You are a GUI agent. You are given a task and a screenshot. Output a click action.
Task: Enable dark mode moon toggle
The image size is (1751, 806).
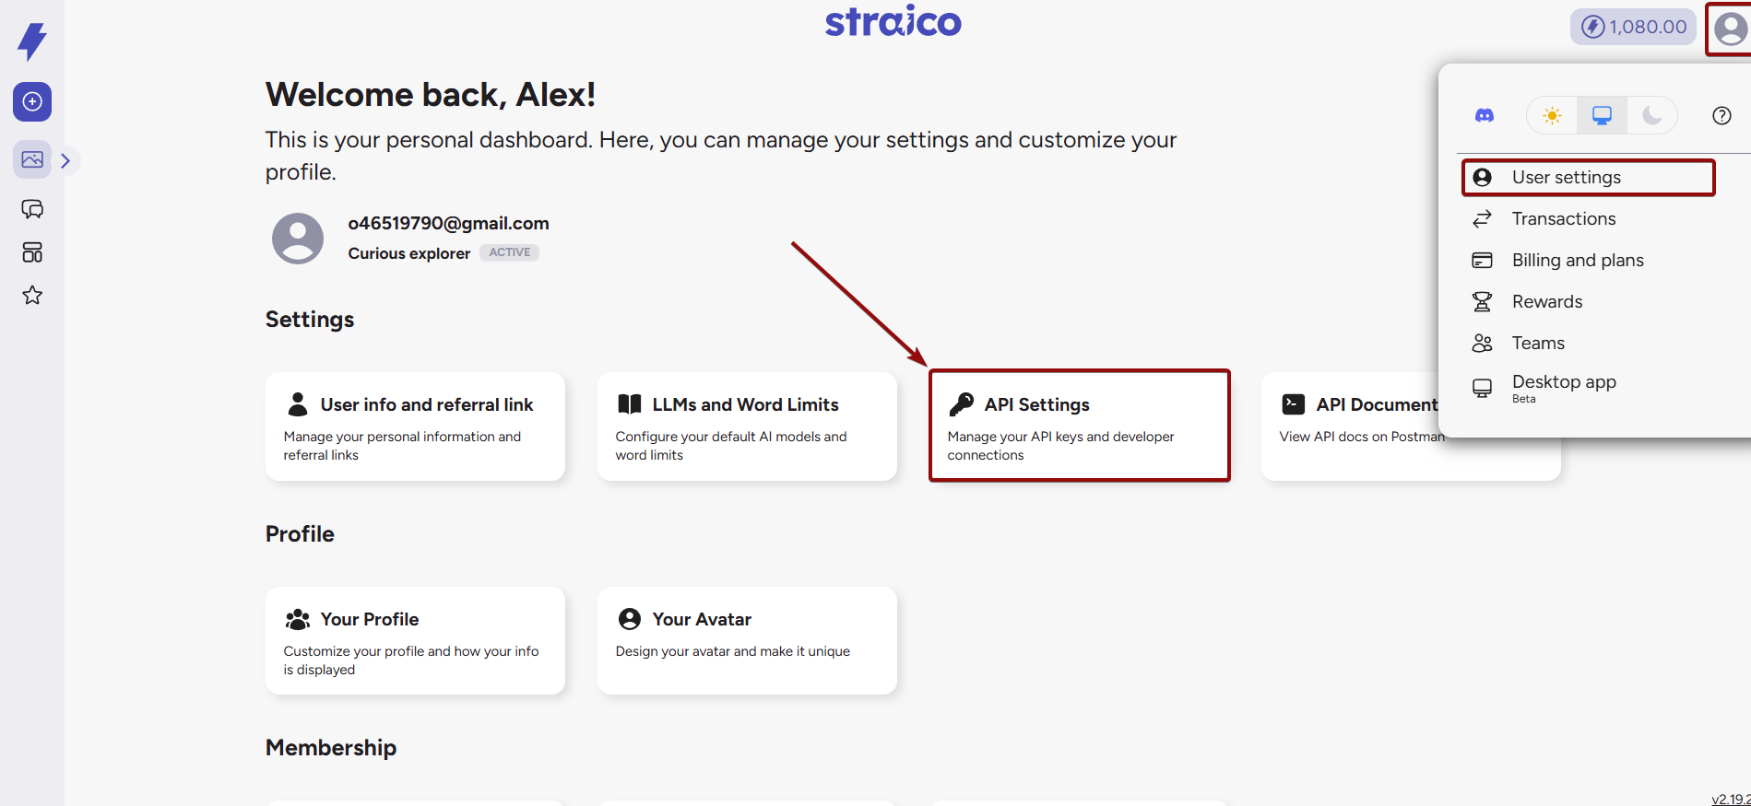pos(1651,116)
